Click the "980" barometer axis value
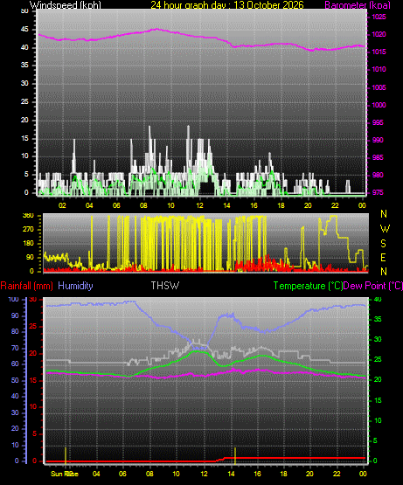The width and height of the screenshot is (403, 485). click(378, 175)
